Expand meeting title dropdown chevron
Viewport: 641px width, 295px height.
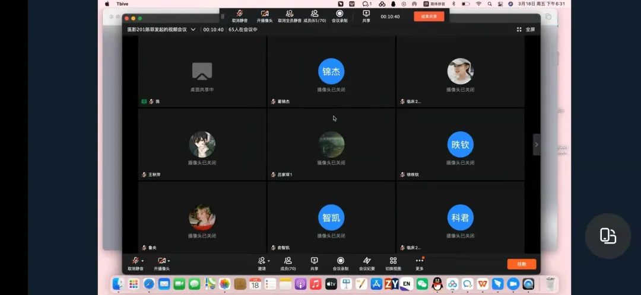(193, 29)
